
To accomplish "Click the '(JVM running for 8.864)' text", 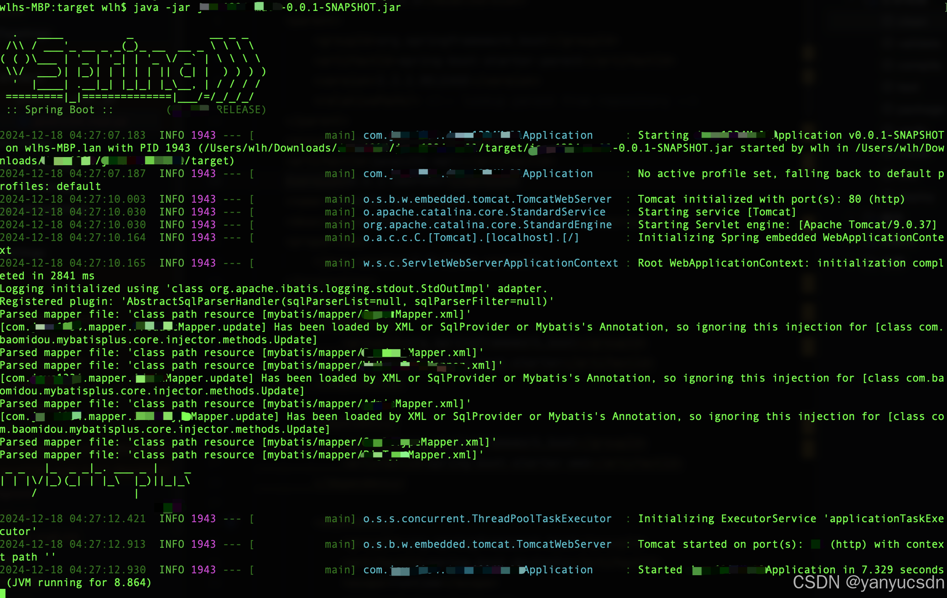I will tap(78, 583).
